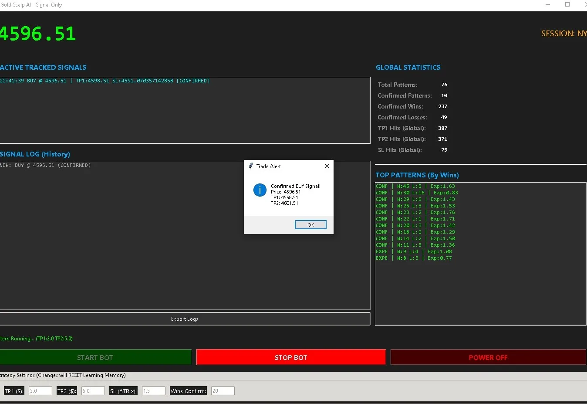Select EXPE pattern W:8 L:3

(x=414, y=258)
